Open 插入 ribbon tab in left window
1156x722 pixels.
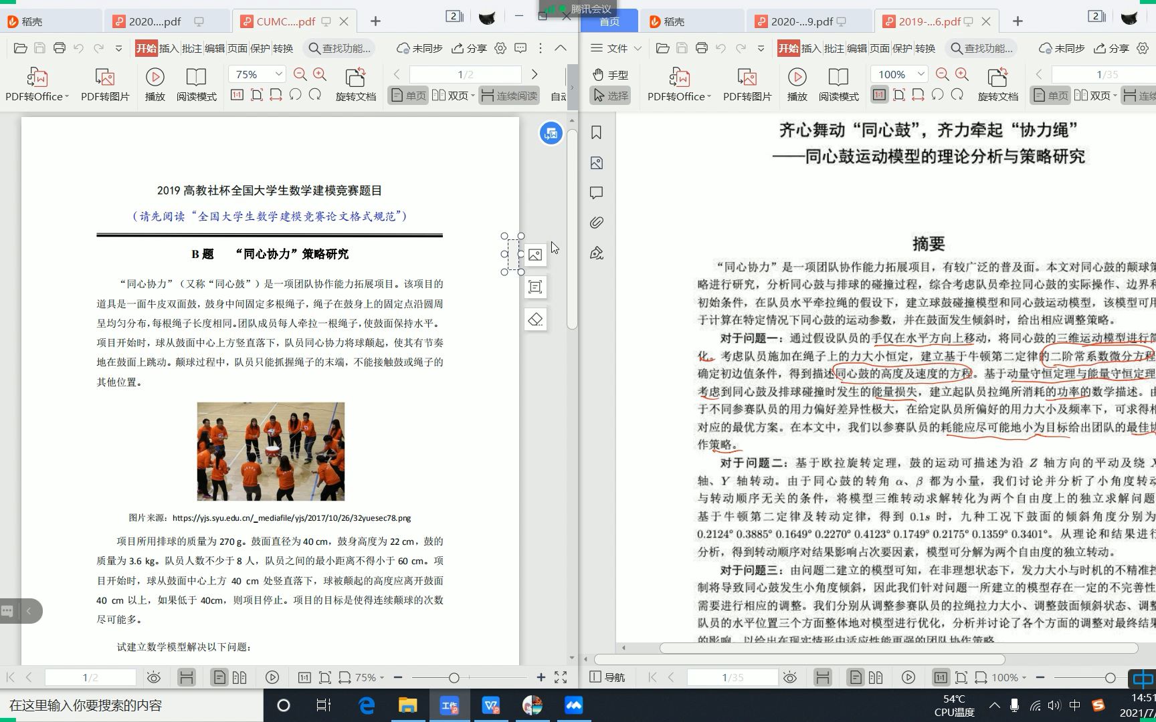tap(169, 48)
